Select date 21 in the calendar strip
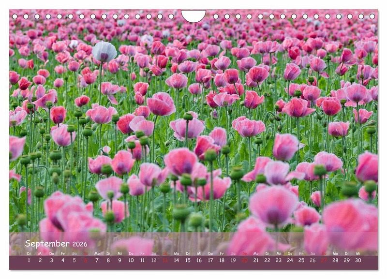The image size is (387, 279). [x=256, y=260]
